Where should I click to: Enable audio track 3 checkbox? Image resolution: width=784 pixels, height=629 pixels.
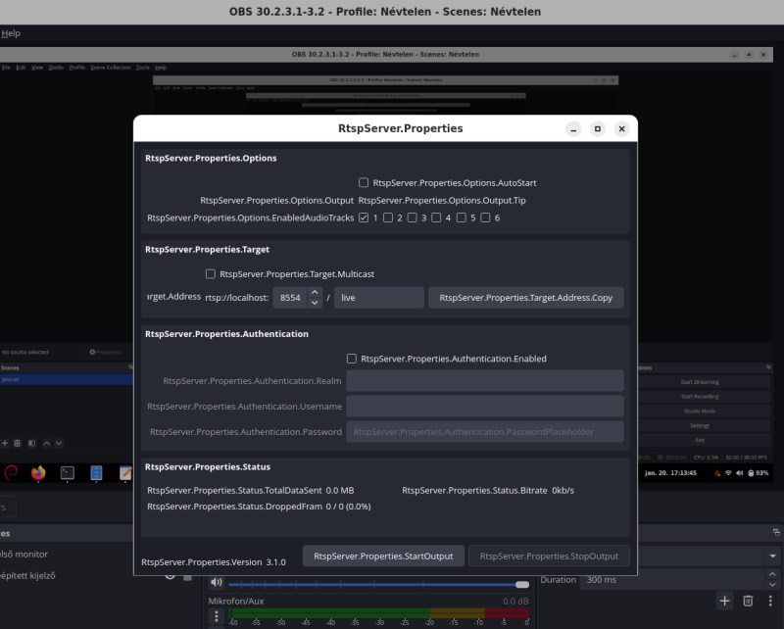click(412, 218)
